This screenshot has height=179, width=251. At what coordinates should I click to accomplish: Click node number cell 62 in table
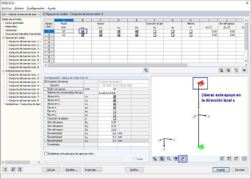click(x=64, y=35)
